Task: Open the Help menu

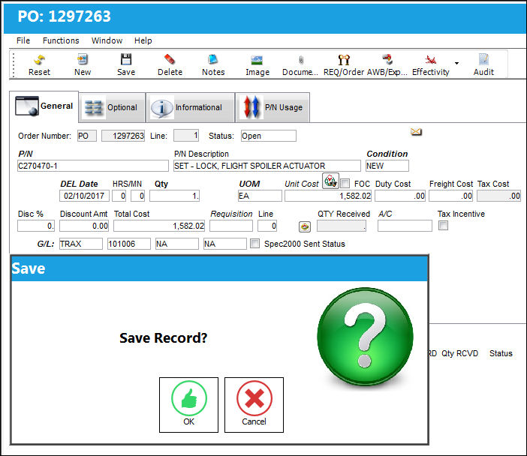Action: [x=143, y=40]
